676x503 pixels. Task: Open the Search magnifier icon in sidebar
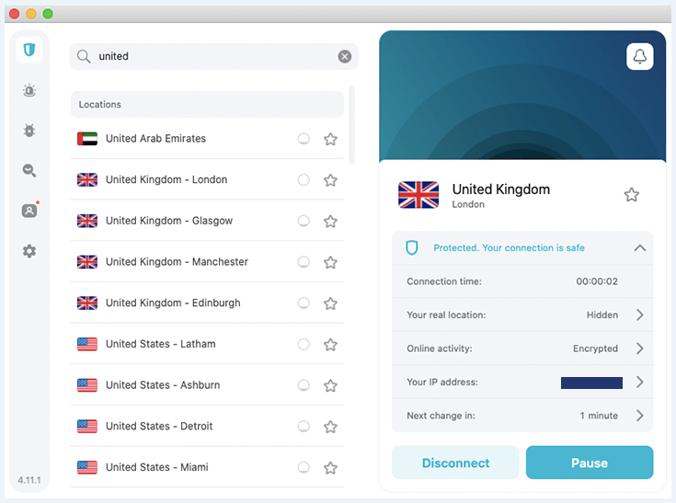click(x=29, y=171)
